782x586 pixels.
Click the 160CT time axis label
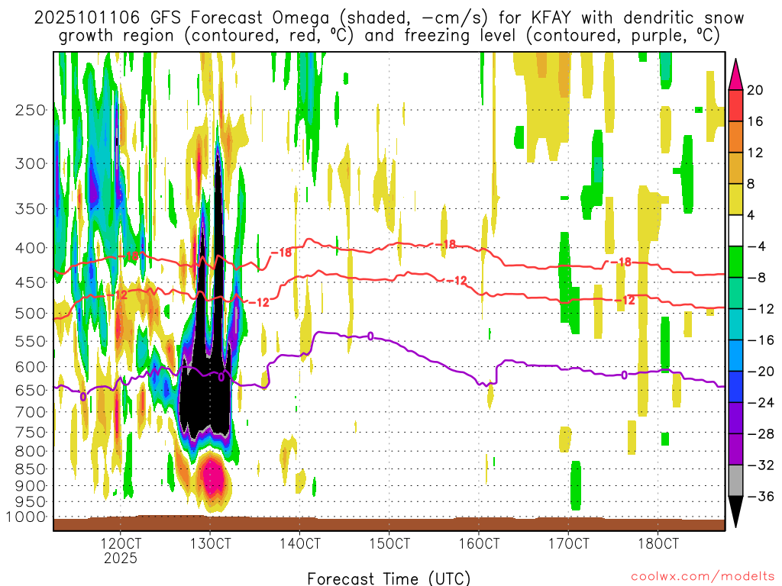click(479, 543)
